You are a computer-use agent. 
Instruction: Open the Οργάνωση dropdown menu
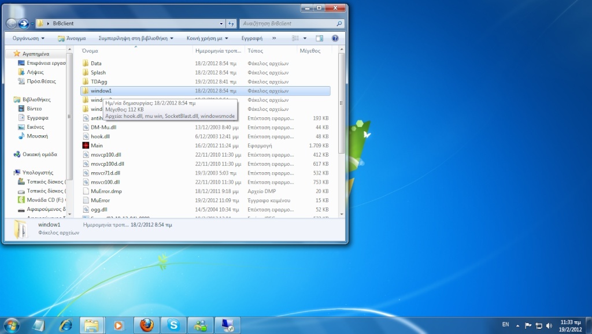coord(28,38)
